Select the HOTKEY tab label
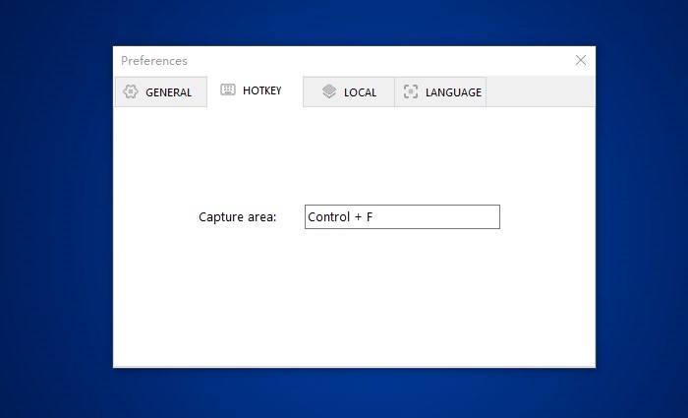The width and height of the screenshot is (688, 418). [262, 90]
